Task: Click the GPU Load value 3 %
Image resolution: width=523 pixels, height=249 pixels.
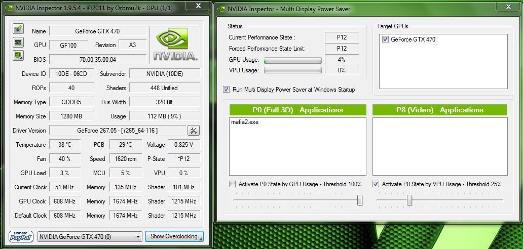Action: [x=65, y=173]
